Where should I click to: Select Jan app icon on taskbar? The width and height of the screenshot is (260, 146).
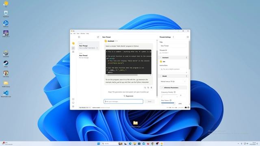click(x=162, y=144)
